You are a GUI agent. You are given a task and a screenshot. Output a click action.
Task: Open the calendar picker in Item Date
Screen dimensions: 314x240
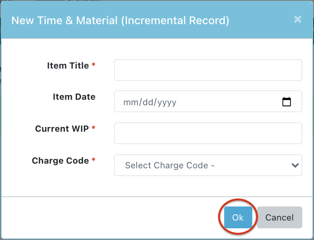pos(287,102)
